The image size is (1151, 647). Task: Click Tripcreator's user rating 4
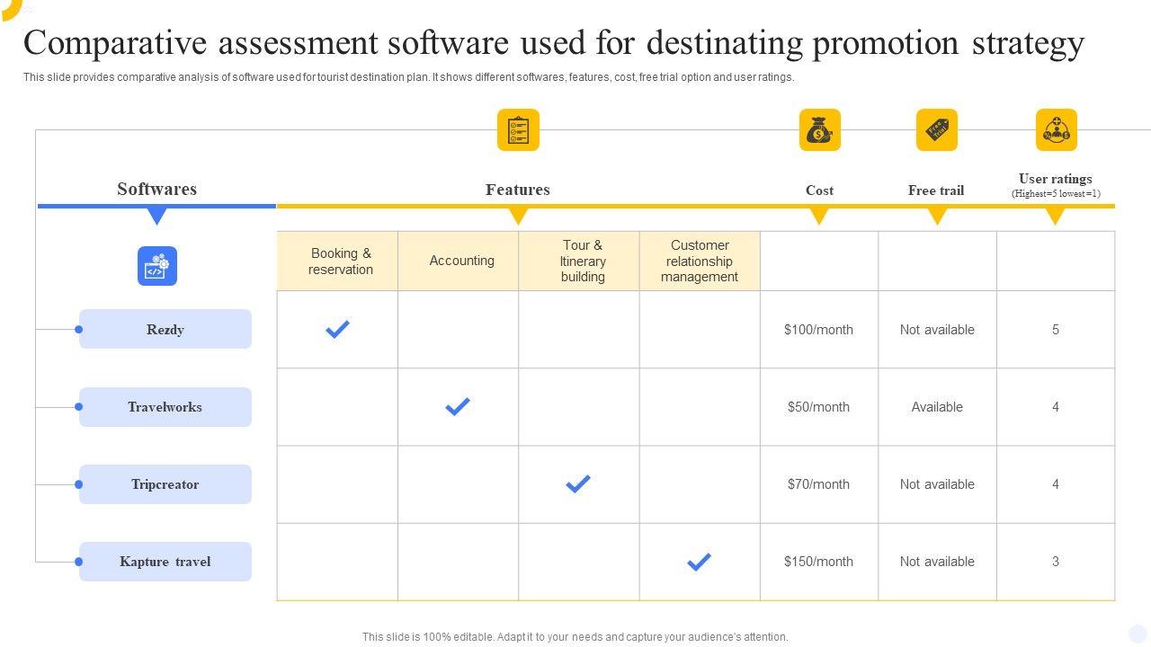pos(1056,484)
